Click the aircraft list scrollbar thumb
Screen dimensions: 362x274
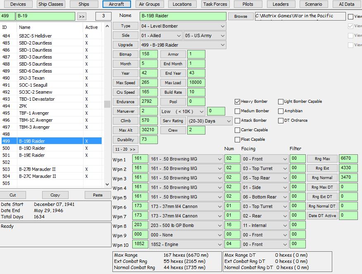[x=107, y=104]
